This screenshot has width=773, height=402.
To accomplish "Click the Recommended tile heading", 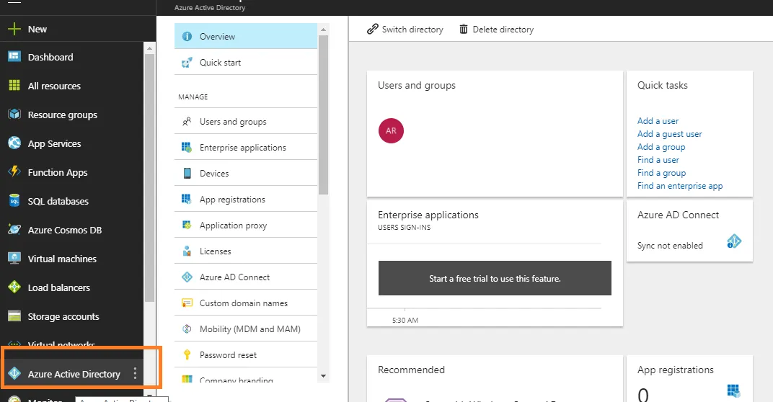I will [411, 370].
